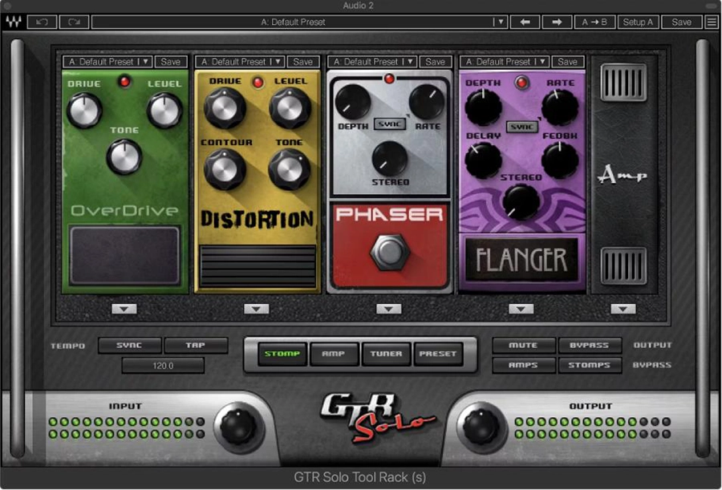Image resolution: width=722 pixels, height=490 pixels.
Task: Expand stomp selector arrow under Distortion
Action: point(257,309)
